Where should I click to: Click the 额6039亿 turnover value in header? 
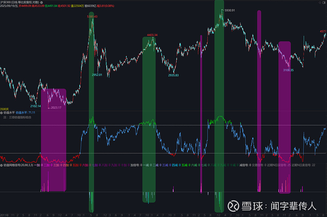tap(90, 6)
